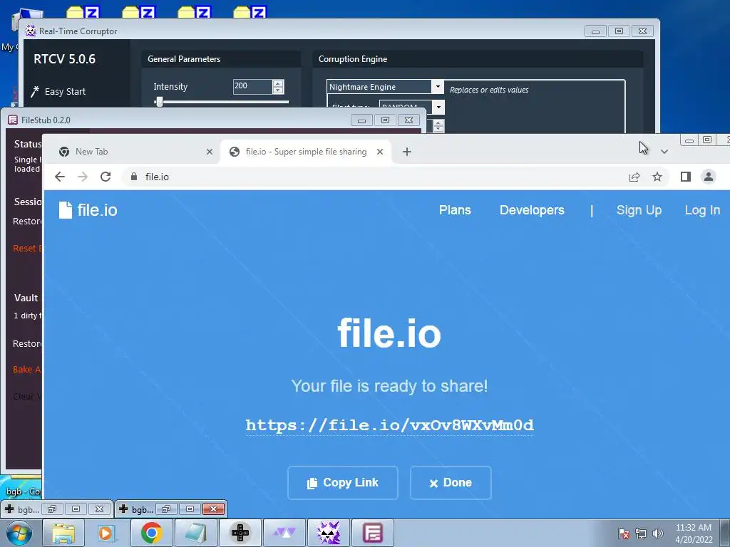The height and width of the screenshot is (547, 730).
Task: Expand the Chrome tab search chevron
Action: click(664, 152)
